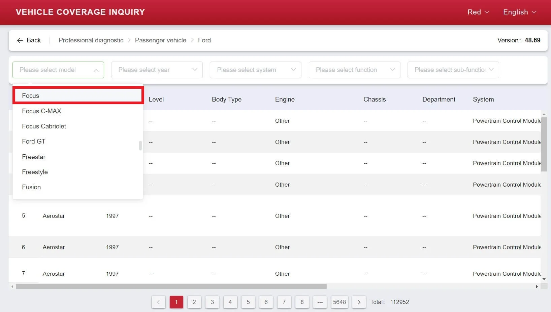Click the horizontal table scrollbar thumb
Screen dimensions: 551x312
point(171,286)
